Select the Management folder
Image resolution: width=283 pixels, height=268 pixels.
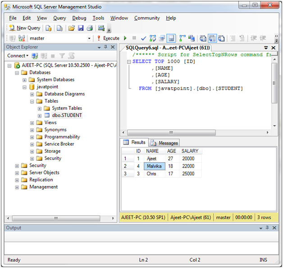(x=44, y=187)
